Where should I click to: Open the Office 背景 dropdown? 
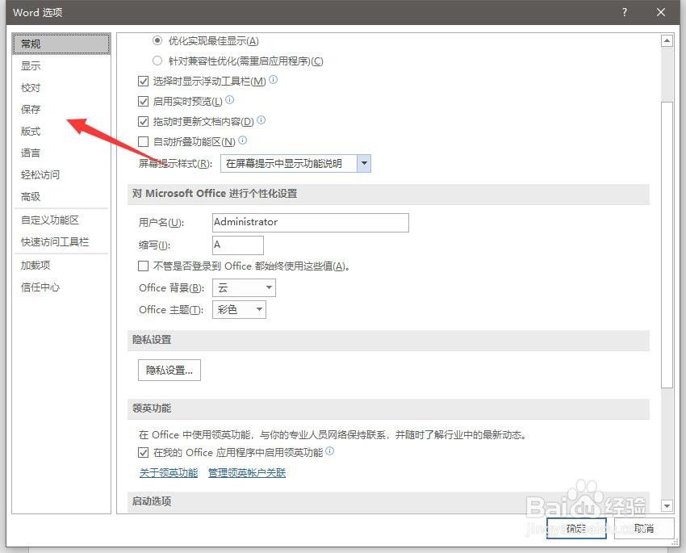[244, 288]
